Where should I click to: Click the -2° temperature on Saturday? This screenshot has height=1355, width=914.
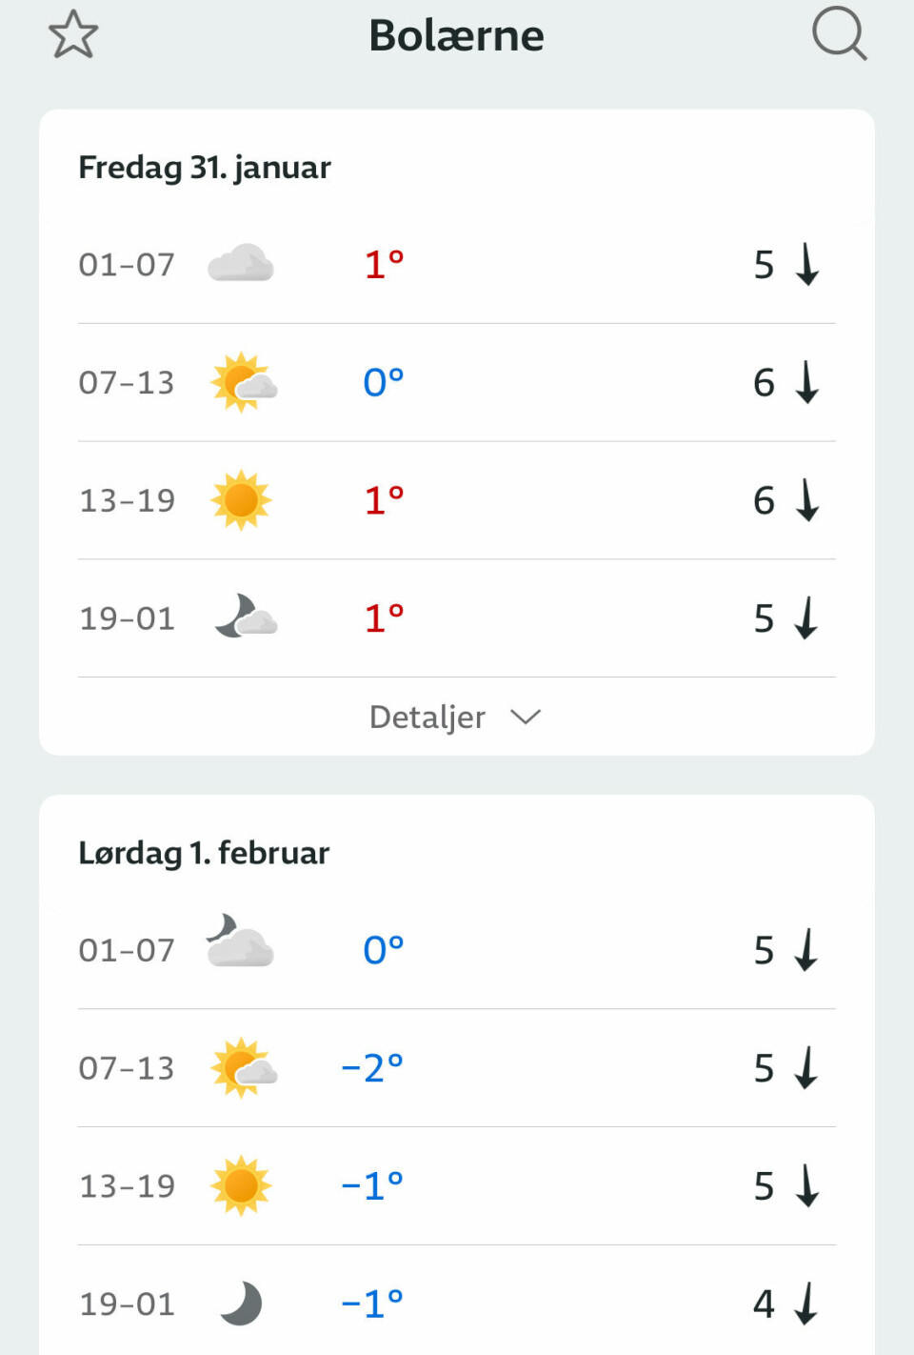pos(372,1068)
